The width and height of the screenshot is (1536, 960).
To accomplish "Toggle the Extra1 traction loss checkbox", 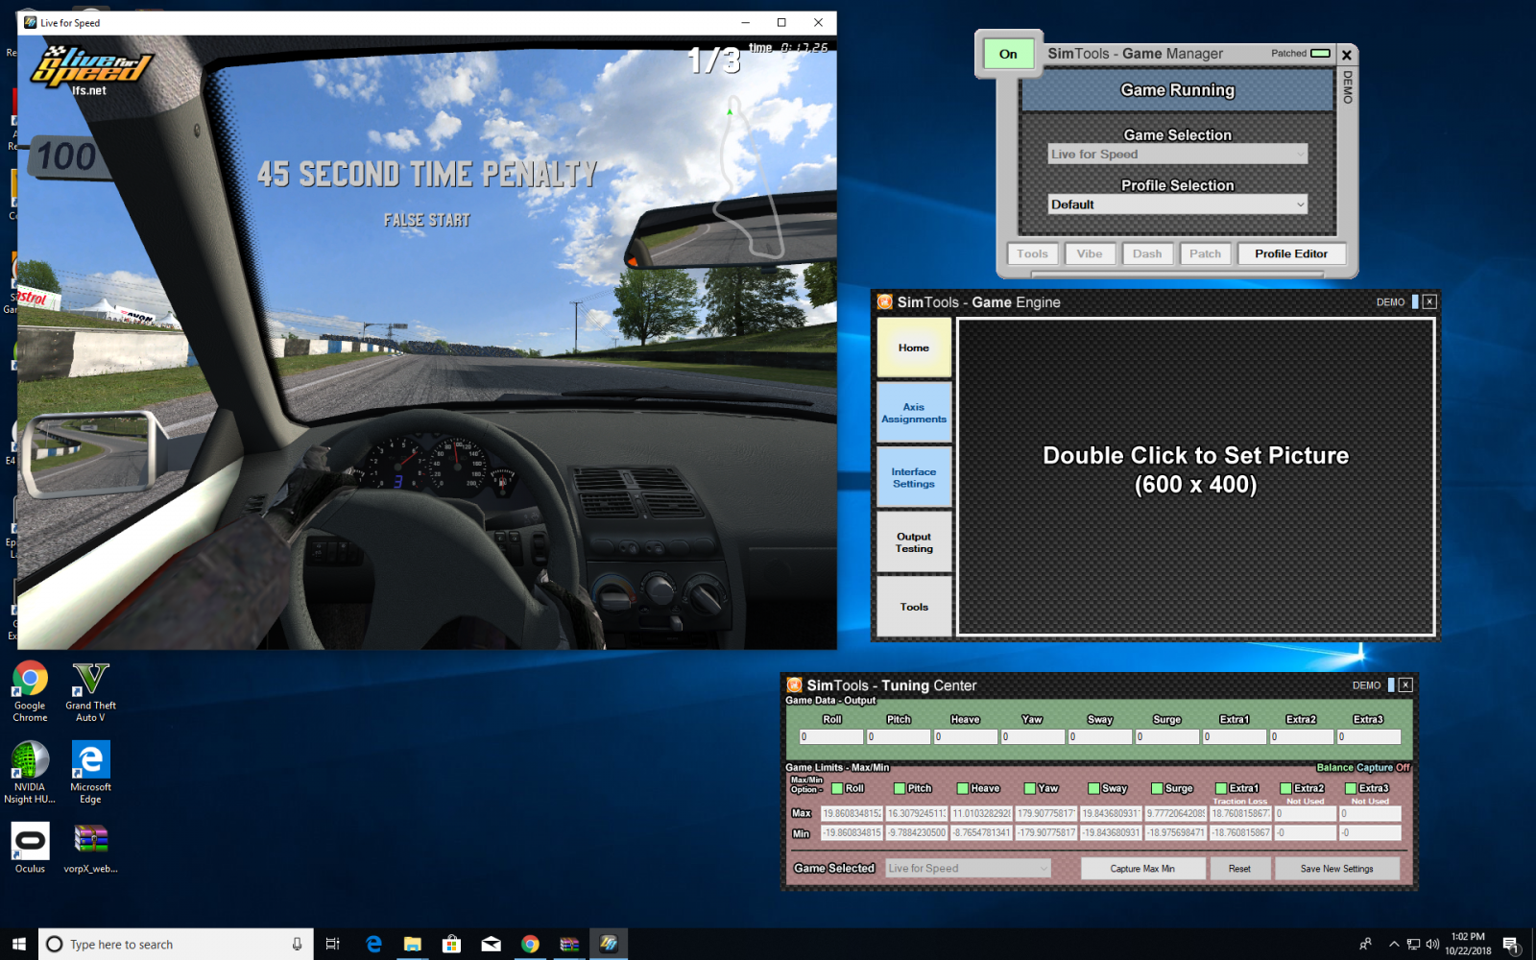I will click(x=1221, y=788).
